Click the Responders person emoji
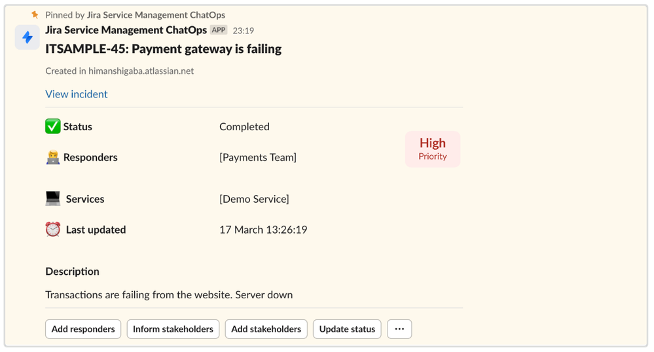The image size is (654, 352). (x=53, y=157)
